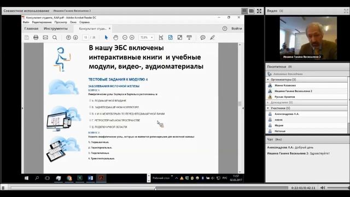The width and height of the screenshot is (350, 197).
Task: Add a comment with speech bubble icon
Action: 203,38
